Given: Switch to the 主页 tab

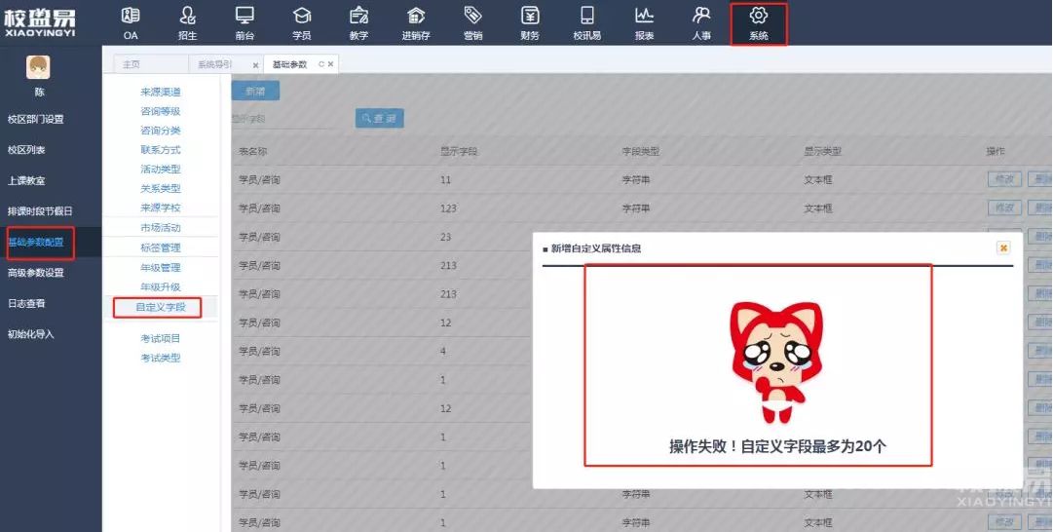Looking at the screenshot, I should pos(131,64).
